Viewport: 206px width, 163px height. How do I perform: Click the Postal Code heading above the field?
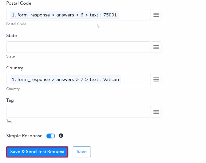pyautogui.click(x=19, y=3)
